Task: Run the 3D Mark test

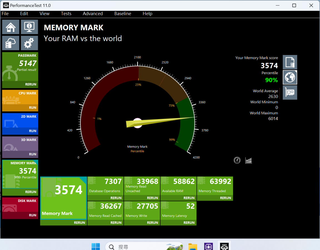Action: (20, 154)
